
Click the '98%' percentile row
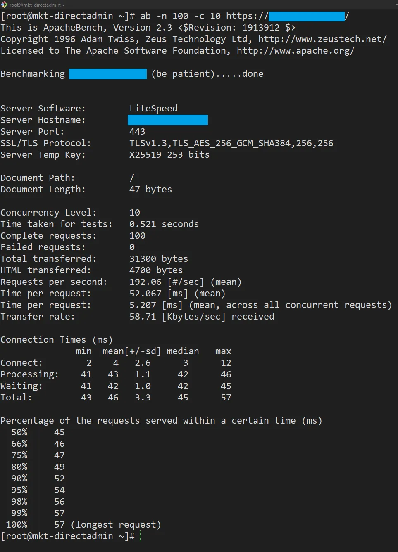(x=38, y=502)
